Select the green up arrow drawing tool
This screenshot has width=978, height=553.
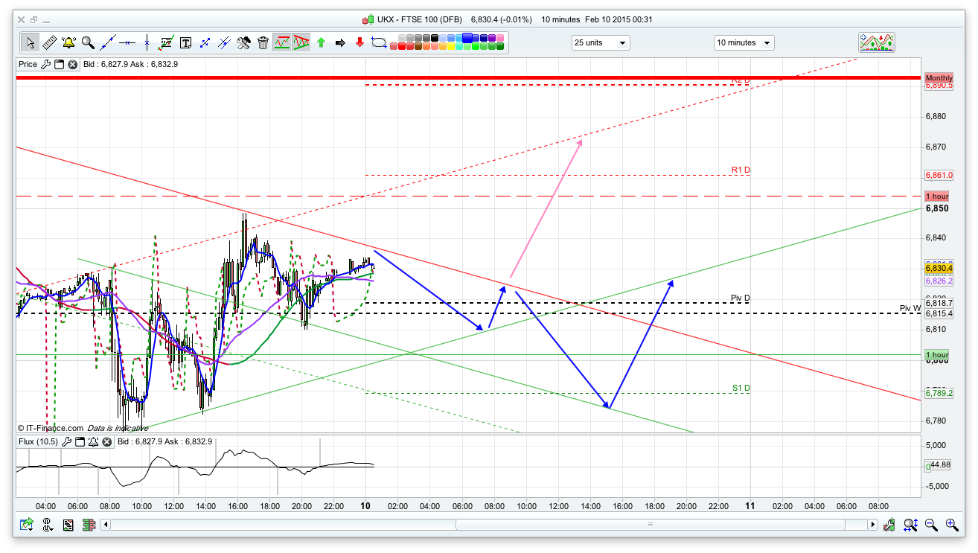321,42
